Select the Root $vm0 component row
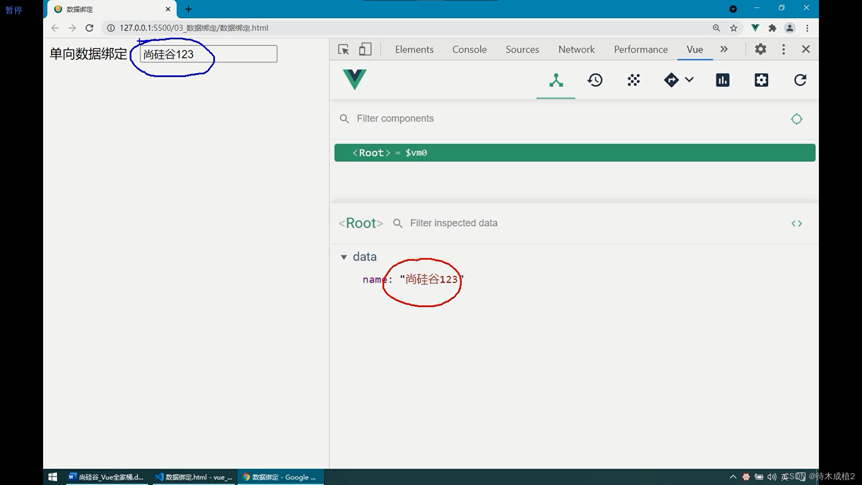The width and height of the screenshot is (862, 485). (x=575, y=153)
